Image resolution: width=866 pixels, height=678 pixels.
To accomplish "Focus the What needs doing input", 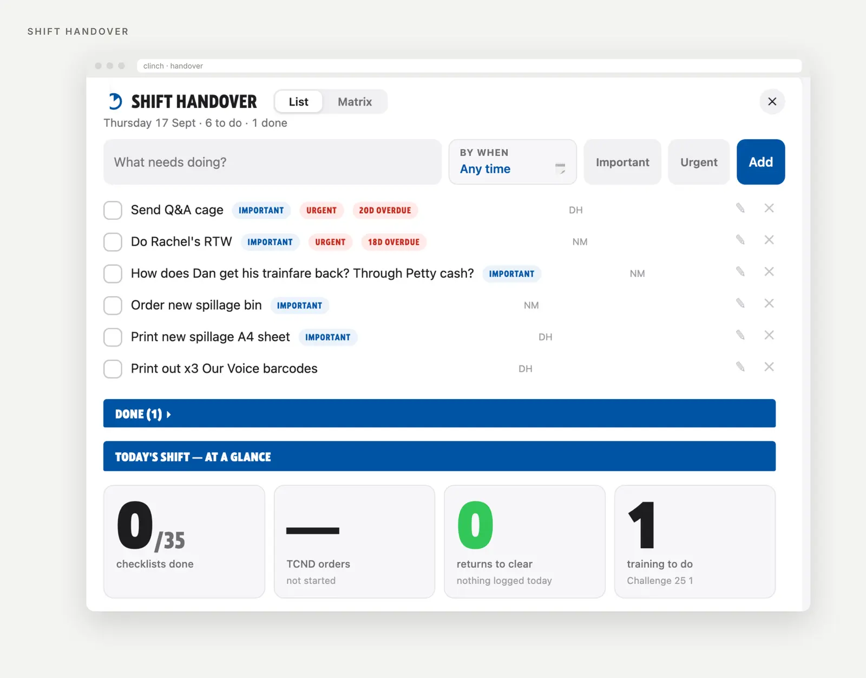I will click(273, 162).
